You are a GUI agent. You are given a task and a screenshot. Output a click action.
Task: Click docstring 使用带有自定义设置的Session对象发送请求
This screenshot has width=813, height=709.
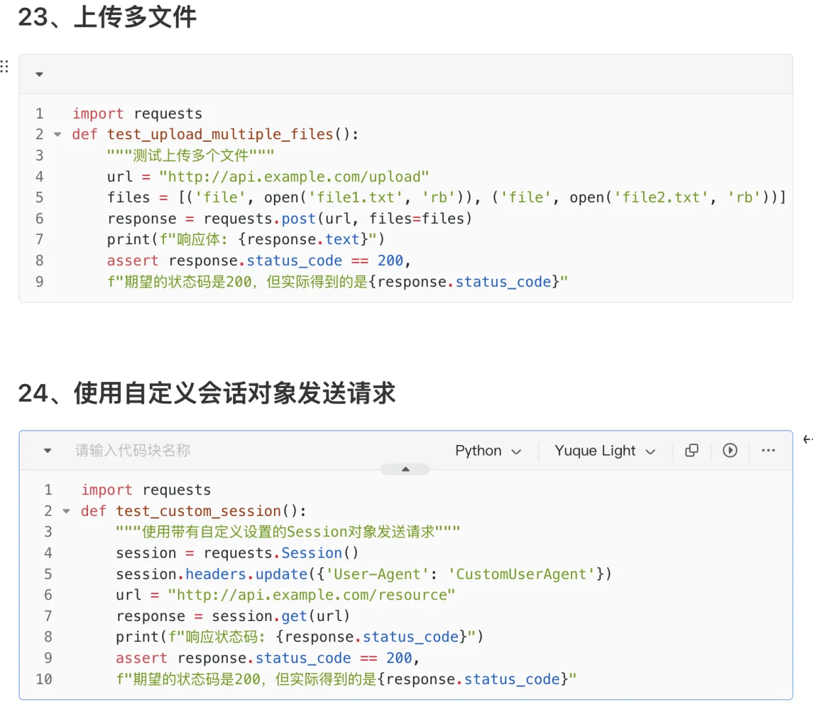(x=288, y=532)
